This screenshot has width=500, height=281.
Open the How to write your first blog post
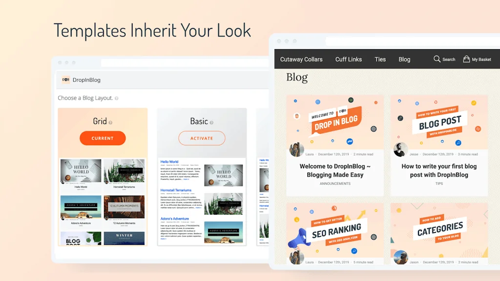[438, 170]
